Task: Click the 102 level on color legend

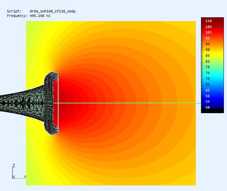Action: pyautogui.click(x=209, y=33)
